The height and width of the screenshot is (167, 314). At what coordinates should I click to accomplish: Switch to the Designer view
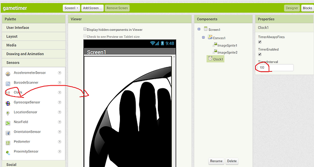pyautogui.click(x=292, y=8)
